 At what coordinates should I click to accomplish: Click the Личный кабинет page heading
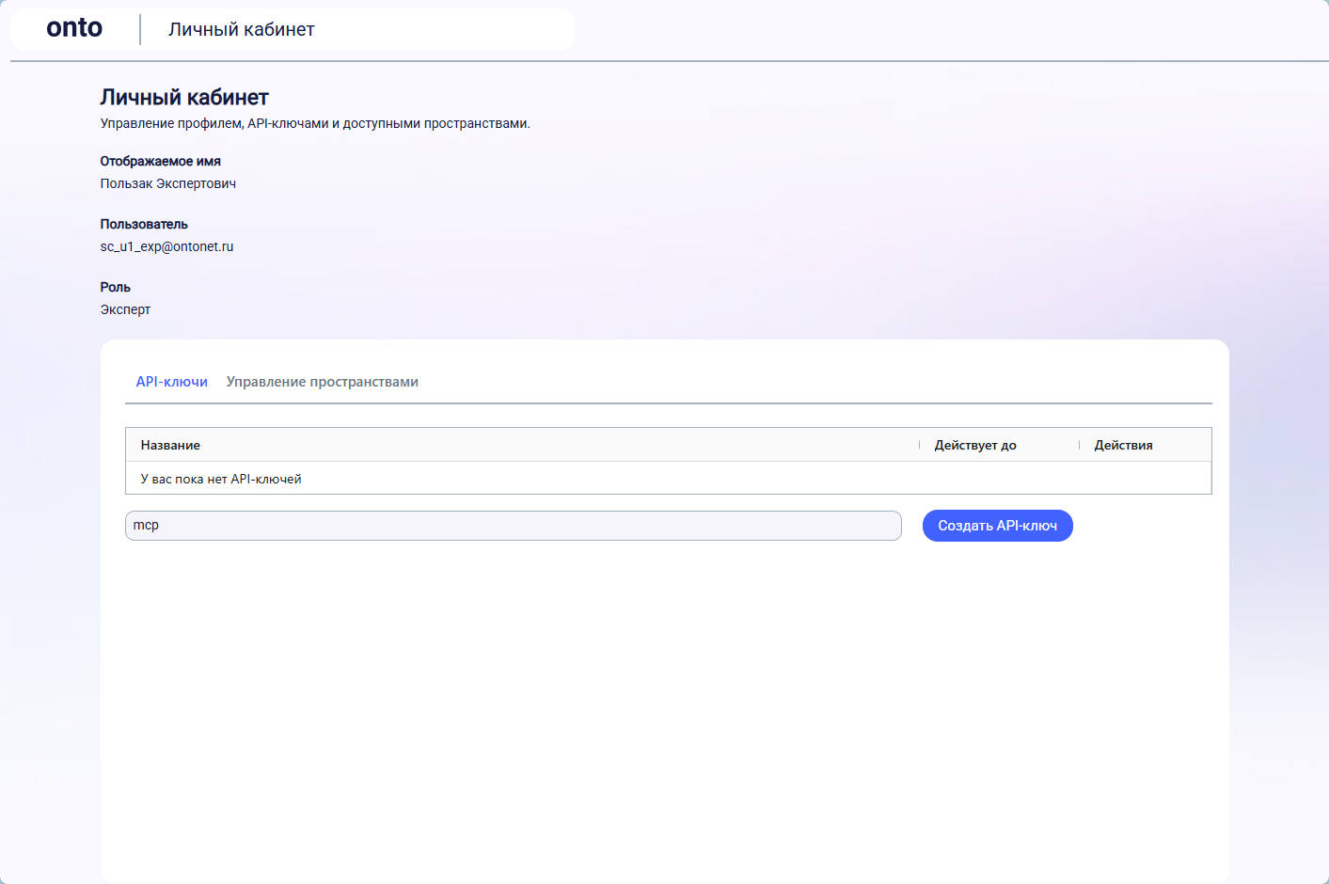click(x=184, y=98)
